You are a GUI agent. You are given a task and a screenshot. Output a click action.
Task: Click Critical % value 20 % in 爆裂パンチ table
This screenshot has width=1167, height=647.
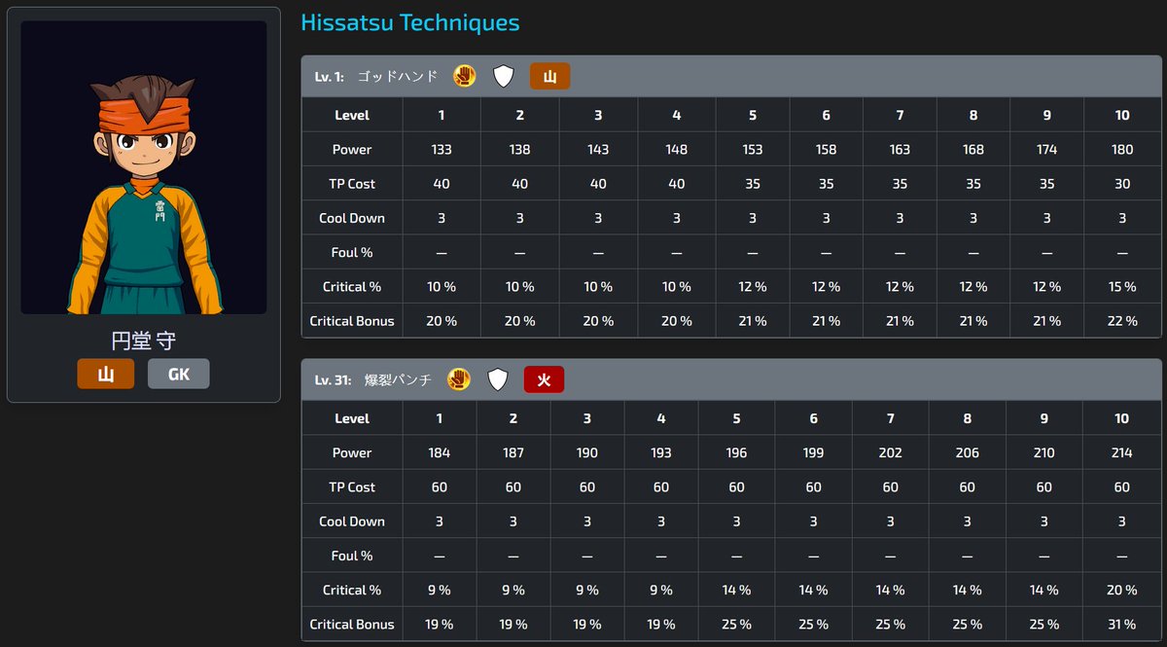(1122, 591)
